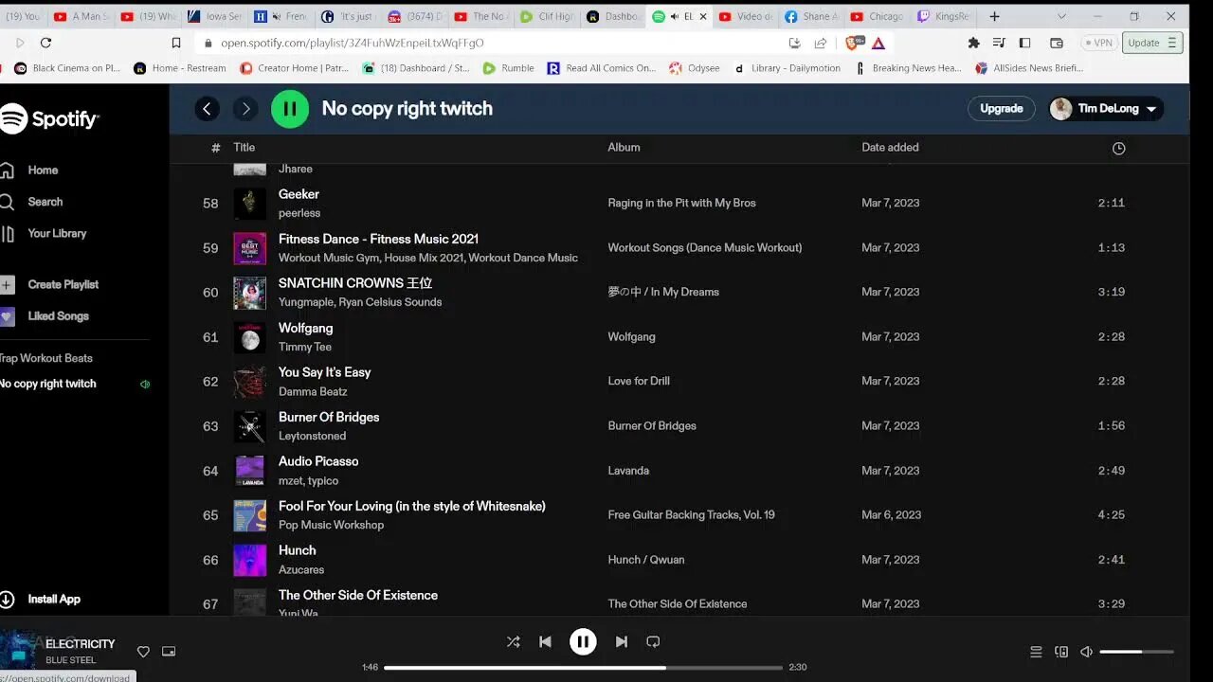The image size is (1213, 682).
Task: Open Rumble bookmark
Action: coord(509,68)
